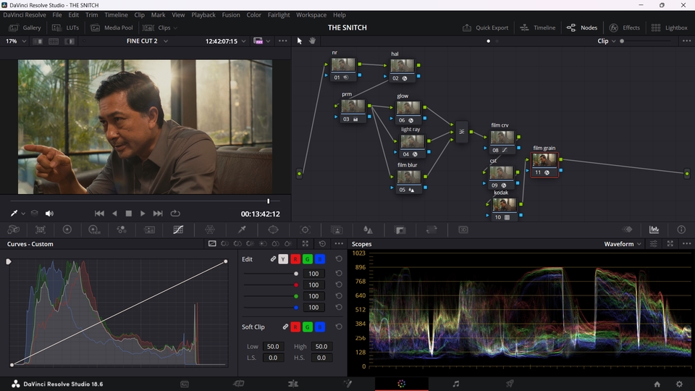Toggle Edit channel link (gang) icon
Viewport: 695px width, 391px height.
point(274,259)
